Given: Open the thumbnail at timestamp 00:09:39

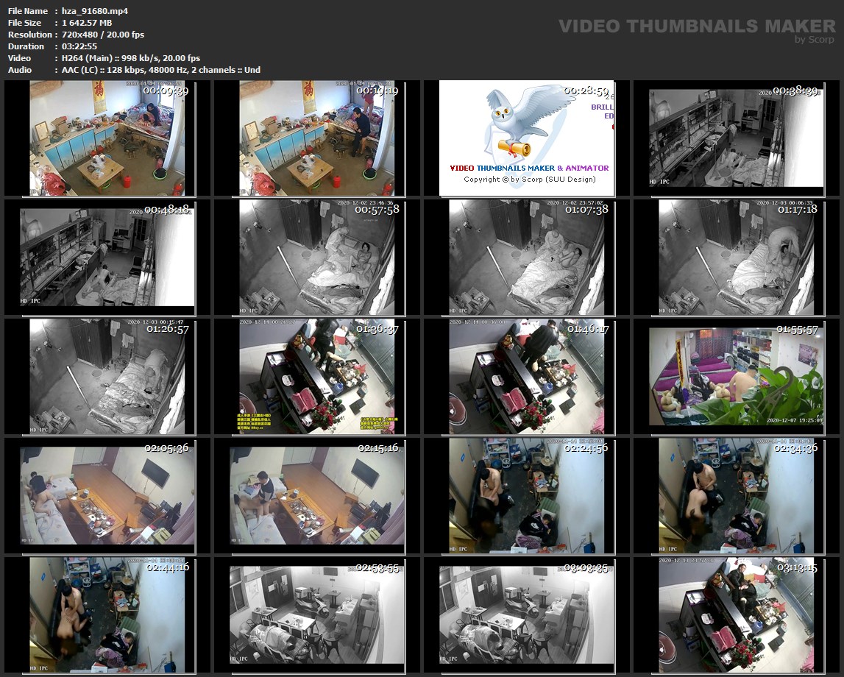Looking at the screenshot, I should [107, 138].
